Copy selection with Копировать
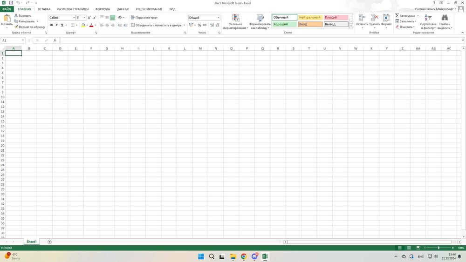Viewport: 466px width, 262px height. (25, 21)
